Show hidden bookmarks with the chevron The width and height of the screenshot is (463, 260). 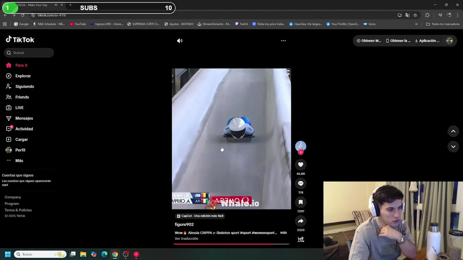[416, 24]
